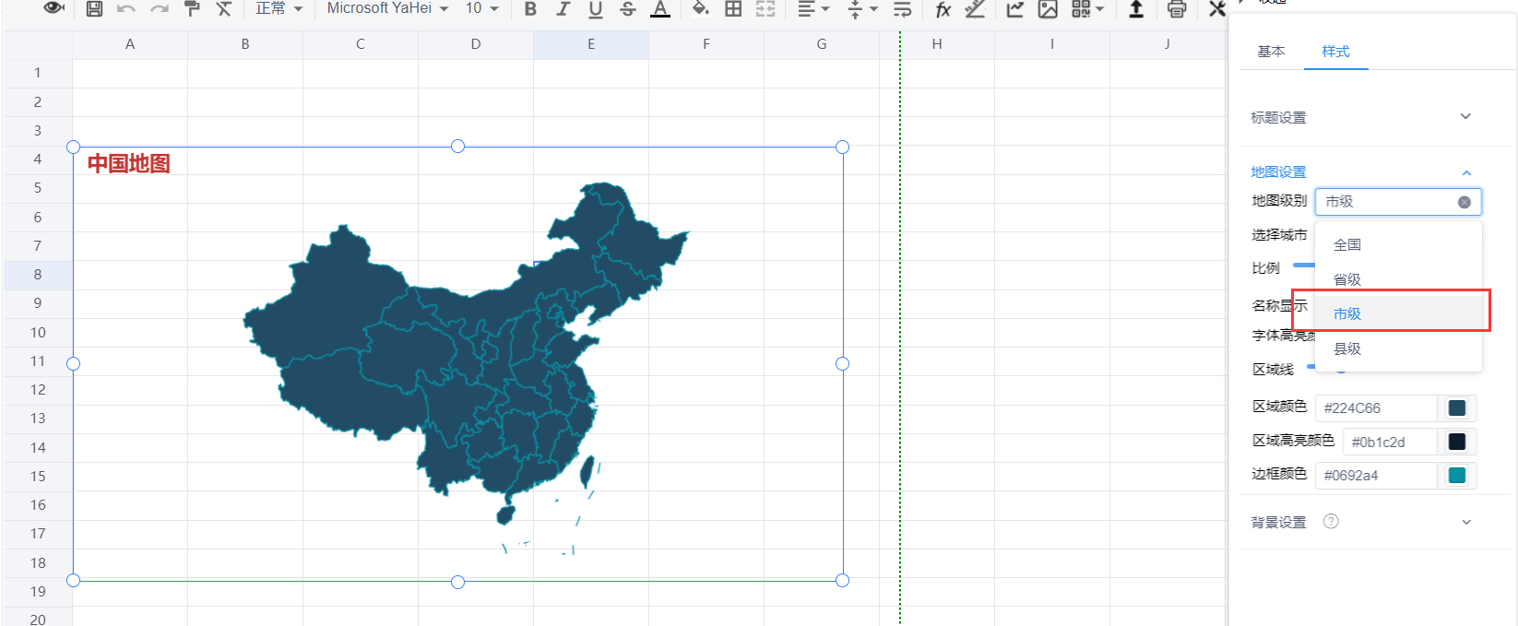1518x626 pixels.
Task: Clear the 地图级别 selection with the x icon
Action: tap(1464, 202)
